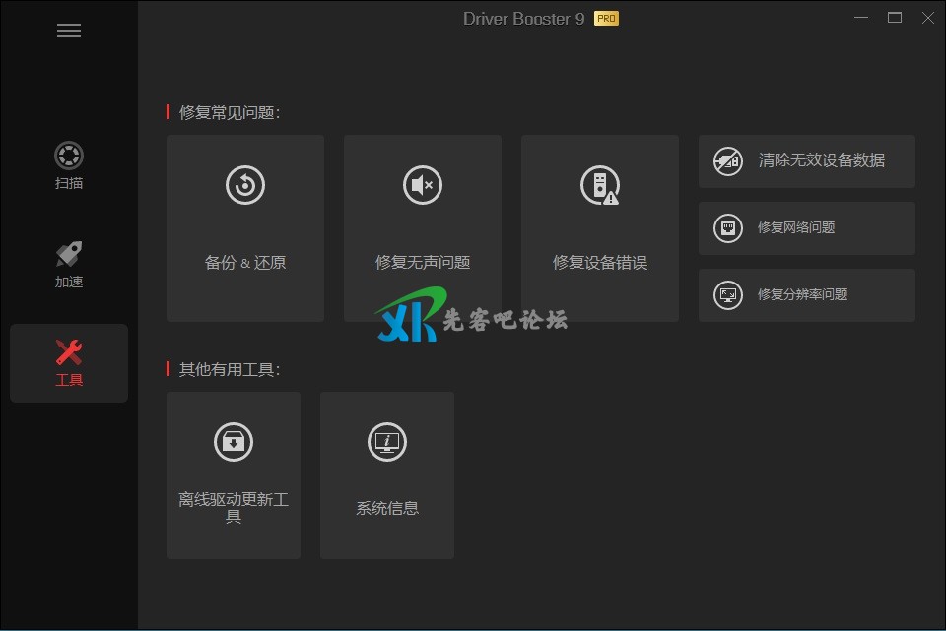Image resolution: width=946 pixels, height=631 pixels.
Task: Click the resolution screen icon for 修复分辨率问题
Action: tap(728, 295)
